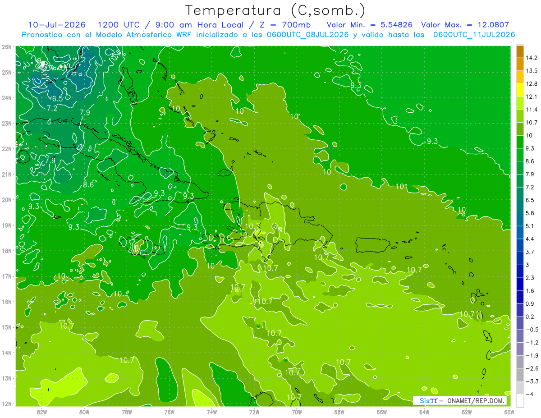
Task: Click the "74W" longitude axis label
Action: click(x=211, y=412)
